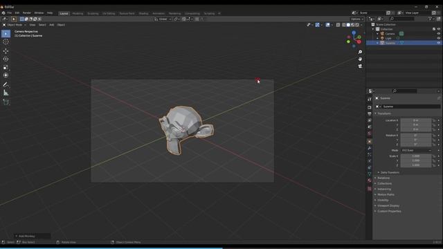Viewport: 443px width, 249px height.
Task: Toggle X-ray mode in viewport header
Action: click(338, 25)
